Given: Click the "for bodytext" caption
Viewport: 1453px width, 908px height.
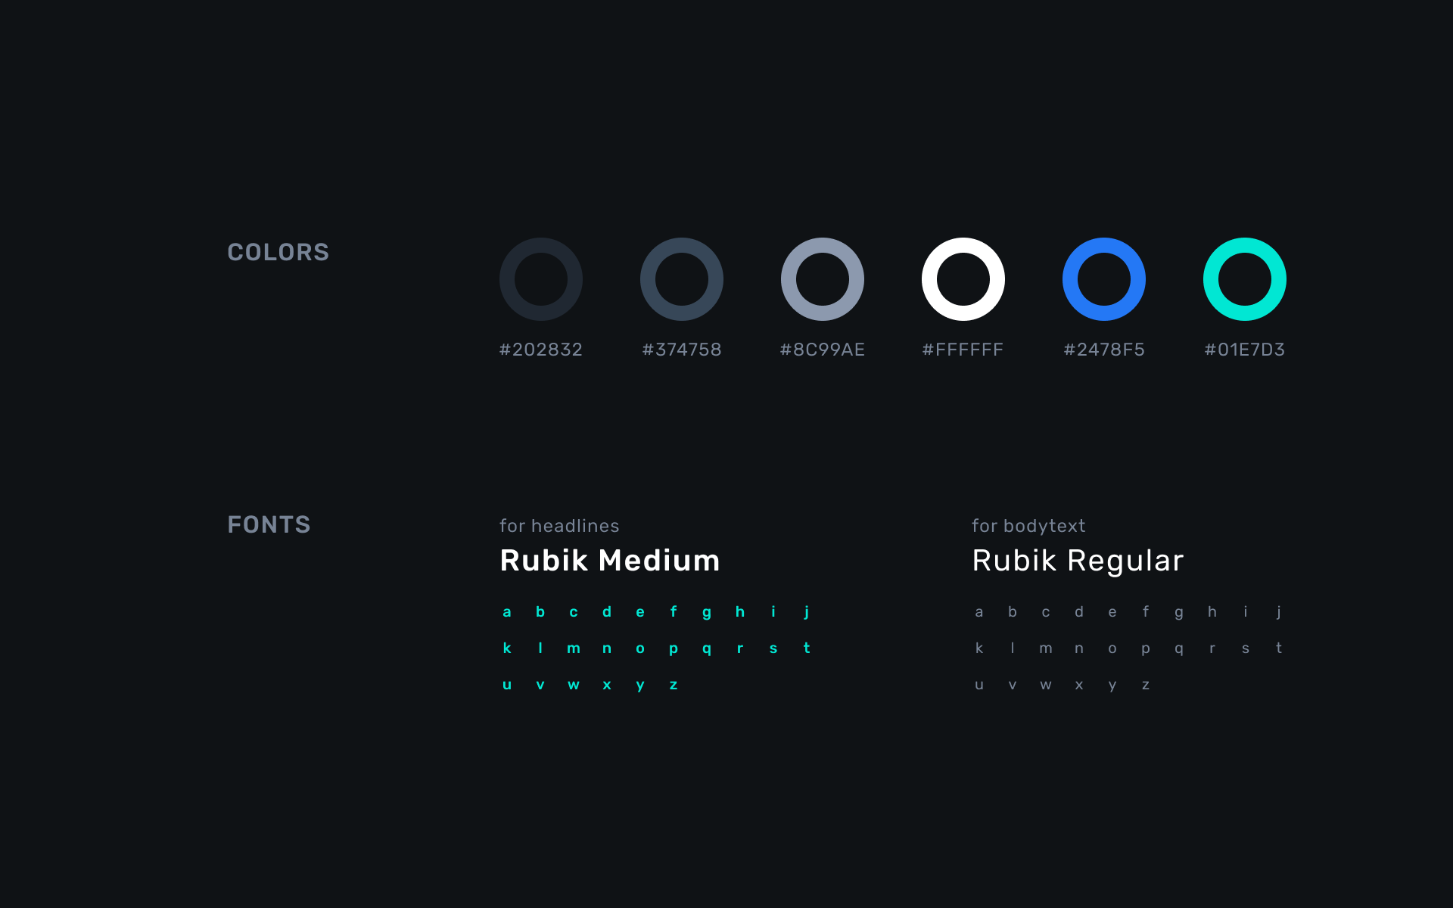Looking at the screenshot, I should pos(1028,526).
